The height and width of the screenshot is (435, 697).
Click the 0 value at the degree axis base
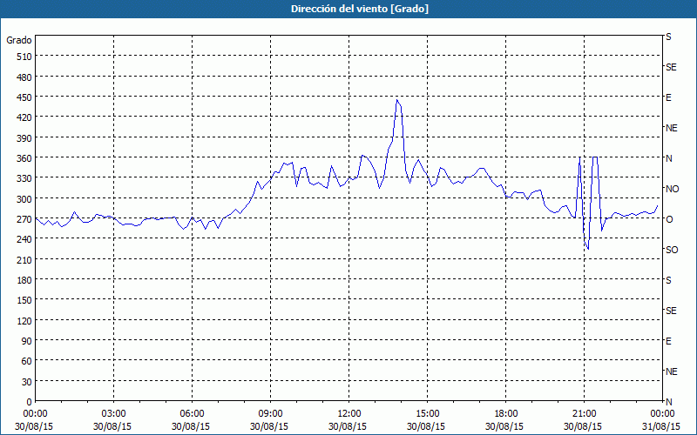pos(30,402)
